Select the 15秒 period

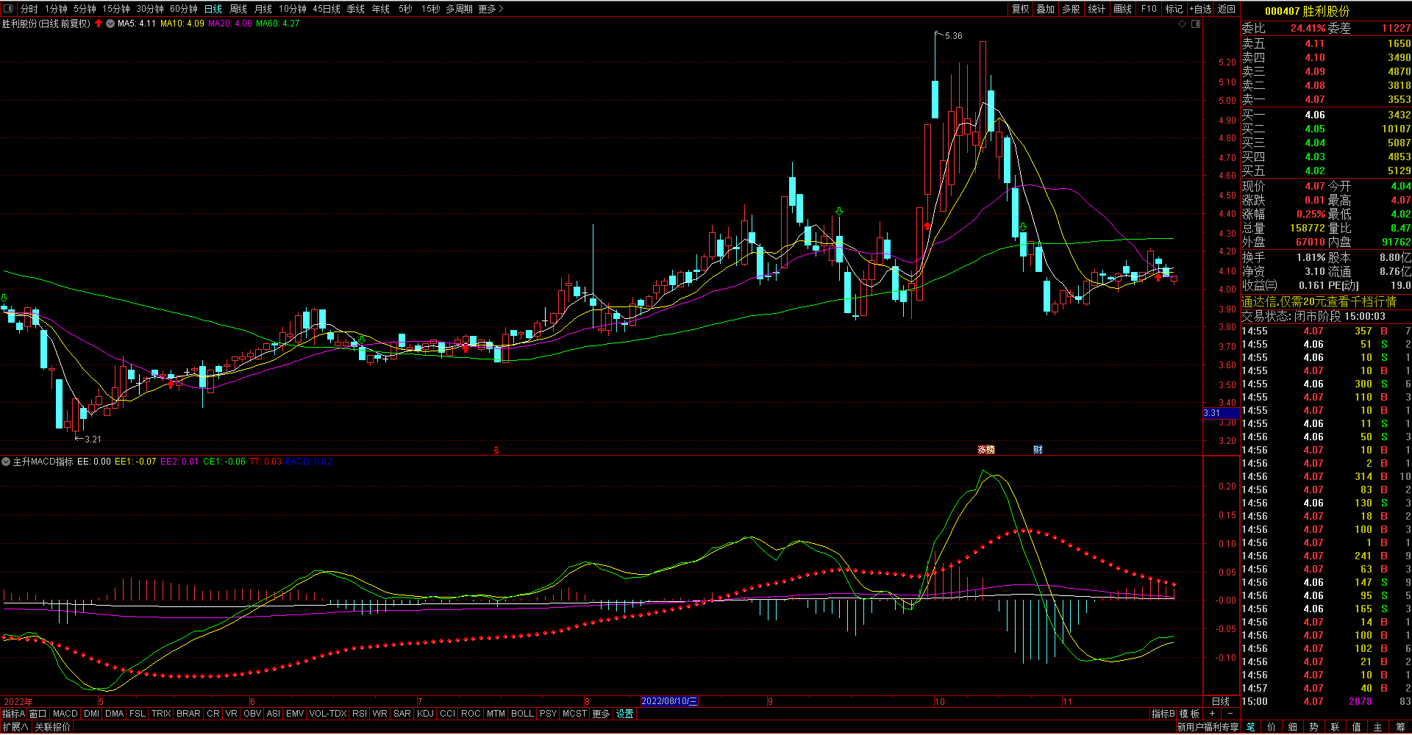tap(430, 9)
